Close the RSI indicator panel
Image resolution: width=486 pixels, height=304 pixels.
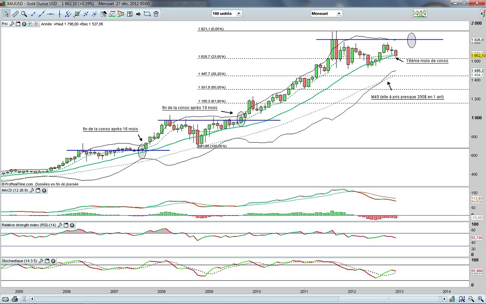72,225
